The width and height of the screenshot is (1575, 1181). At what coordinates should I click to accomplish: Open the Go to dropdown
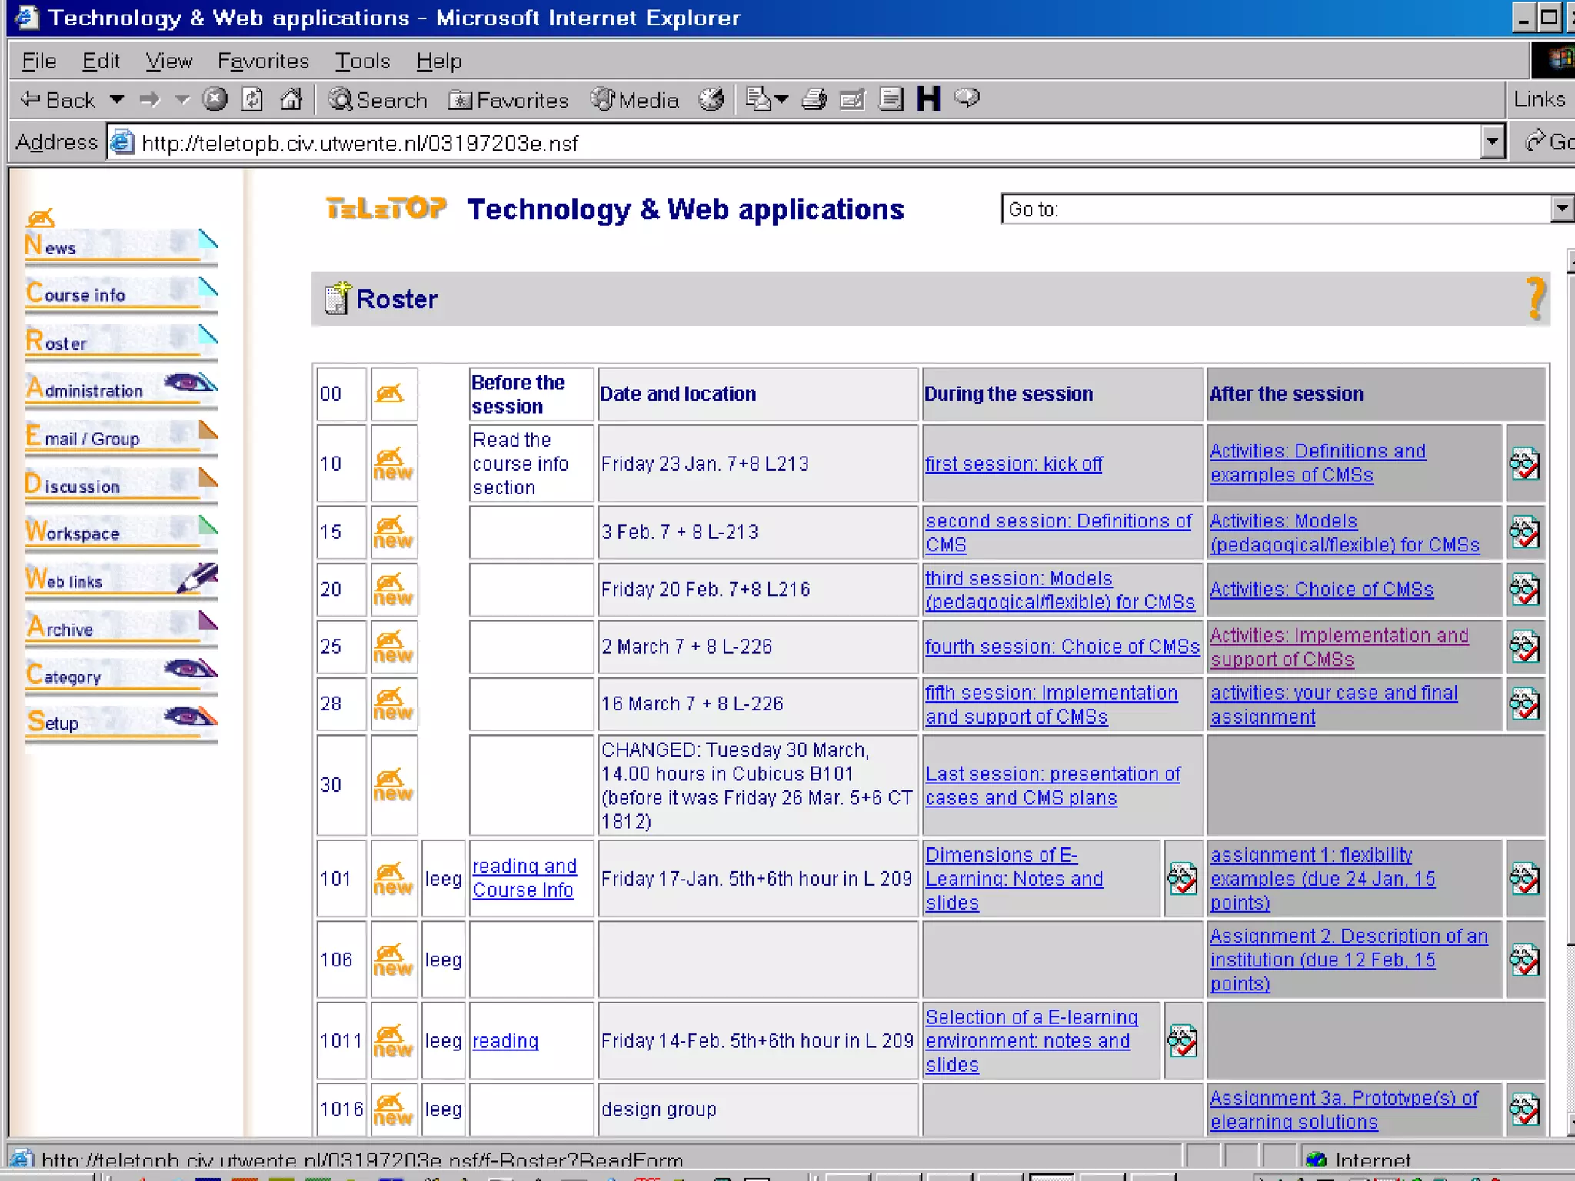(x=1560, y=209)
